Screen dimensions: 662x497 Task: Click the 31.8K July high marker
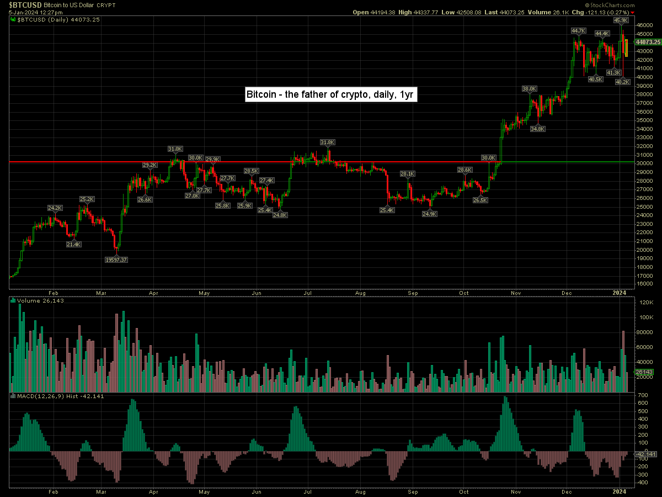(327, 142)
